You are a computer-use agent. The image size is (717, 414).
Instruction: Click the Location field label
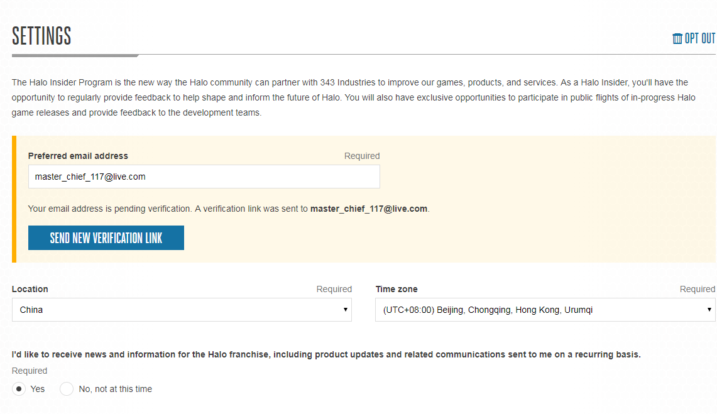(x=30, y=289)
